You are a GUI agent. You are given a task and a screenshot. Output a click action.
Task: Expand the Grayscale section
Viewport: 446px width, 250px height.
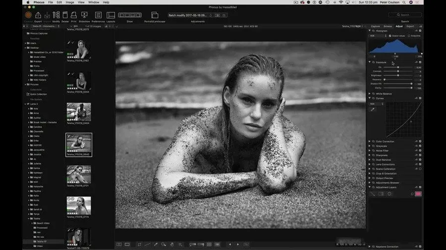click(x=370, y=146)
